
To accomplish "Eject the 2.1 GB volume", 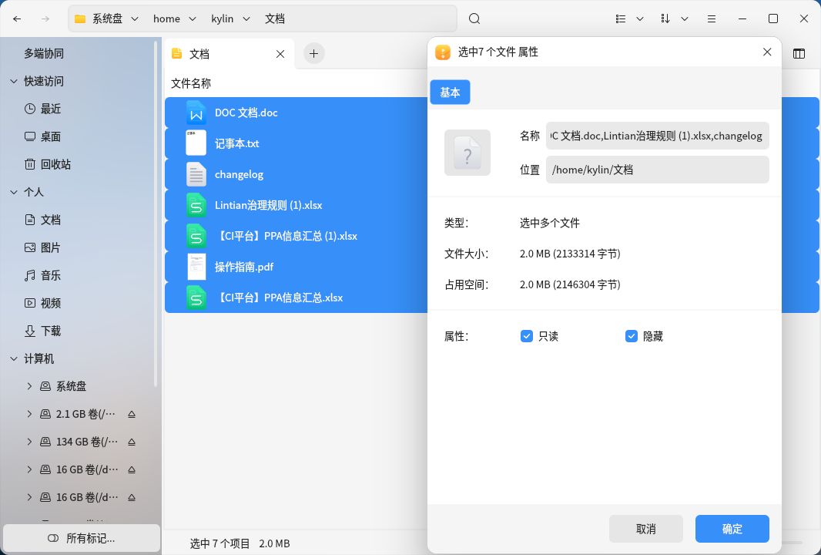I will [x=132, y=414].
